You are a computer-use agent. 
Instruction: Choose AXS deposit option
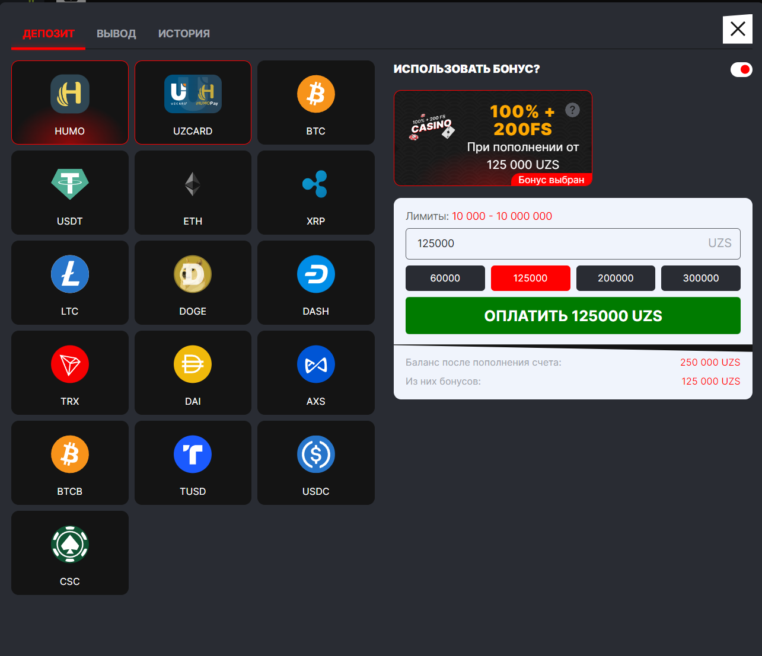tap(316, 373)
